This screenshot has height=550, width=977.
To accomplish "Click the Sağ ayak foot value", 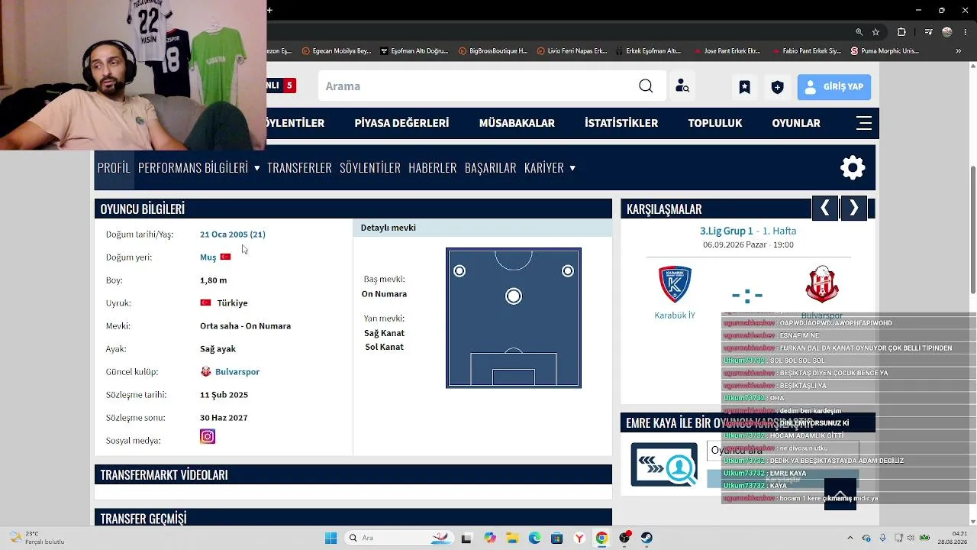I will (x=218, y=349).
